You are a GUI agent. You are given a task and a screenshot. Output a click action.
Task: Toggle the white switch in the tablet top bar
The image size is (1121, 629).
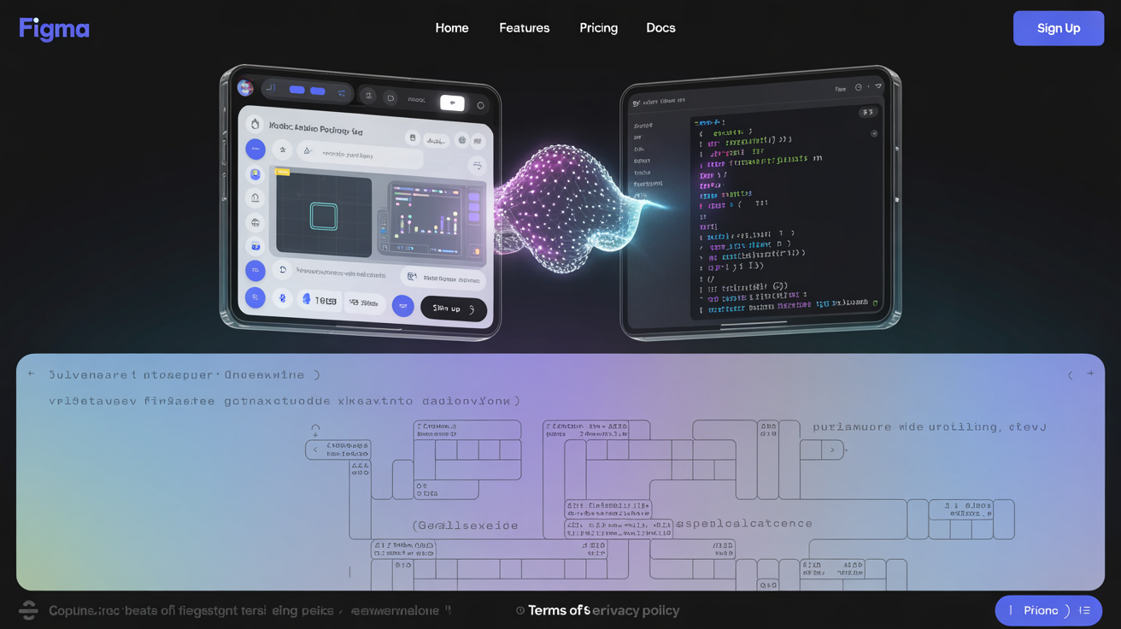click(452, 103)
